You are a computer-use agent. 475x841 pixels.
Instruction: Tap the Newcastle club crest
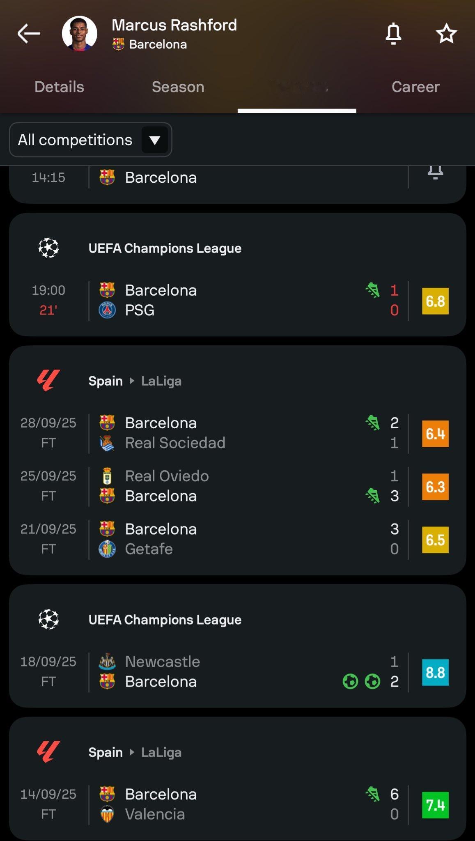(107, 662)
